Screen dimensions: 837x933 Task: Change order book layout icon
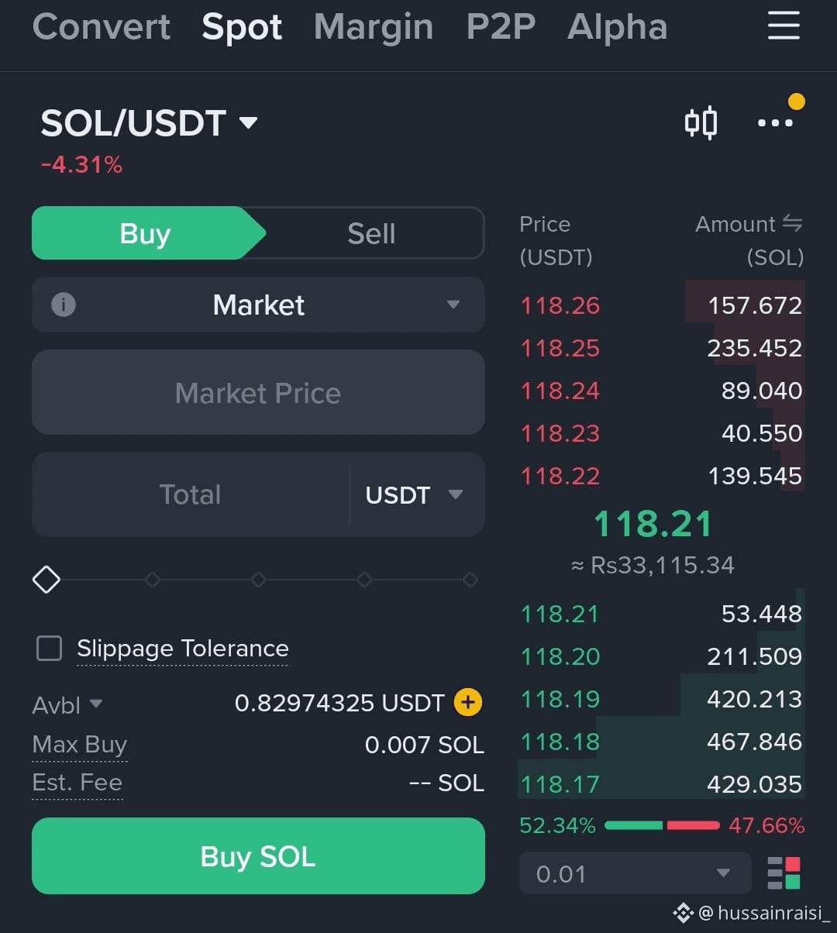[784, 873]
